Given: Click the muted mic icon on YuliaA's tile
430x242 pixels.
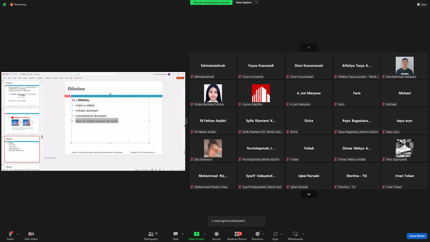Looking at the screenshot, I should point(288,159).
